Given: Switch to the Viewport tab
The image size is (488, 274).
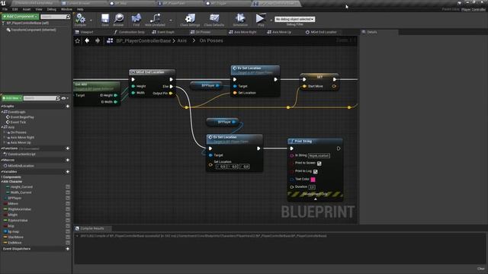Looking at the screenshot, I should (x=86, y=32).
